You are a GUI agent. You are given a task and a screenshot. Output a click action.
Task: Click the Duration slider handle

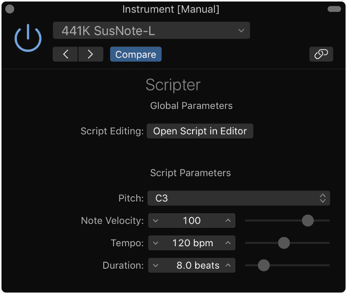coord(264,265)
